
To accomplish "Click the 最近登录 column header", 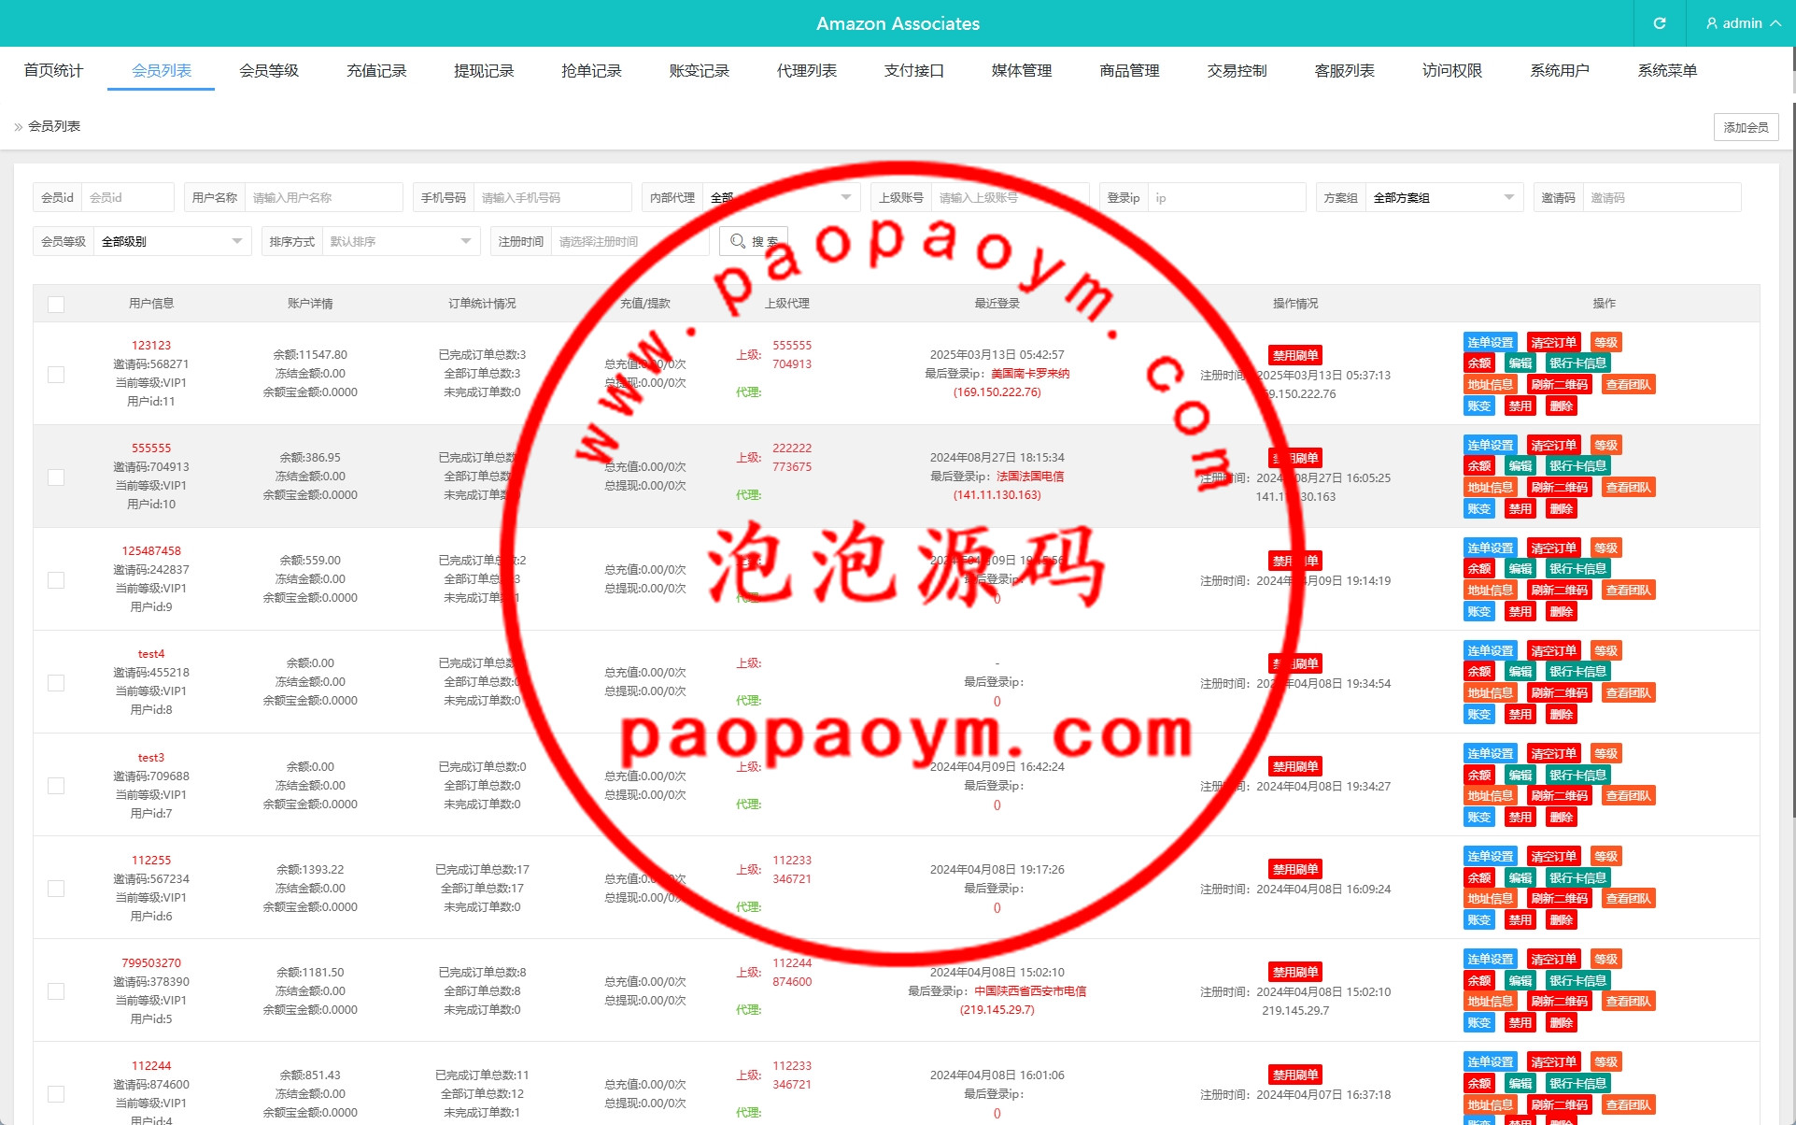I will (997, 303).
